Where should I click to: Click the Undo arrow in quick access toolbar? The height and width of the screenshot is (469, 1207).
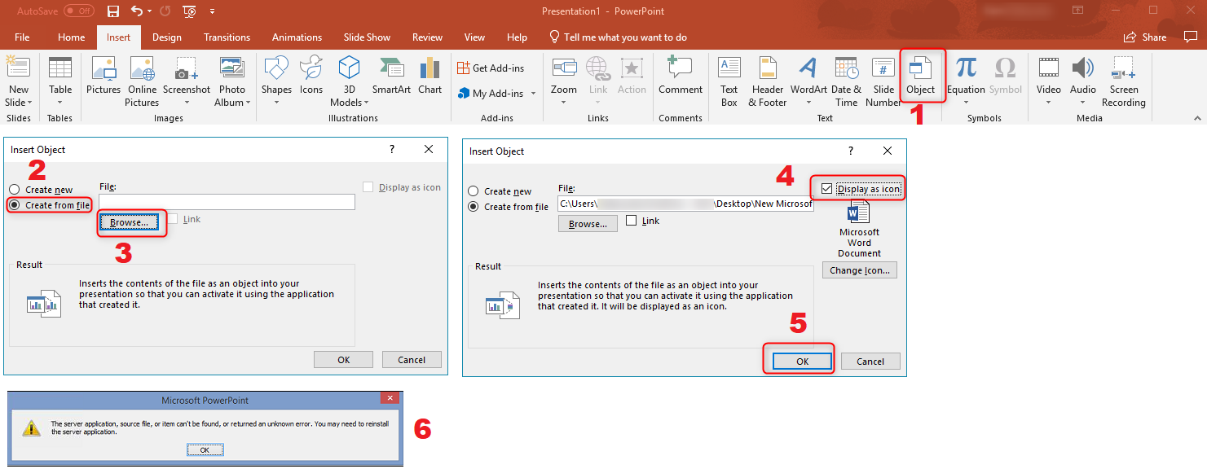[137, 11]
